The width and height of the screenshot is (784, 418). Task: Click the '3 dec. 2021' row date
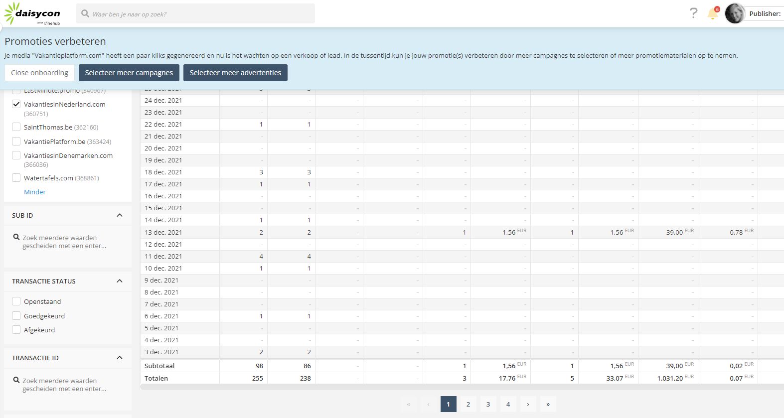tap(161, 352)
